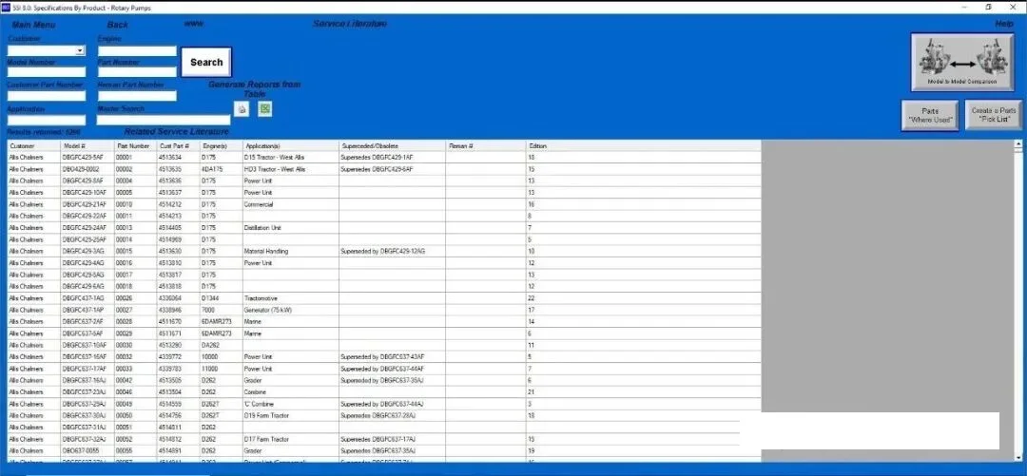Sort by the Superceded/Obsolete column header
1027x476 pixels.
click(x=392, y=146)
